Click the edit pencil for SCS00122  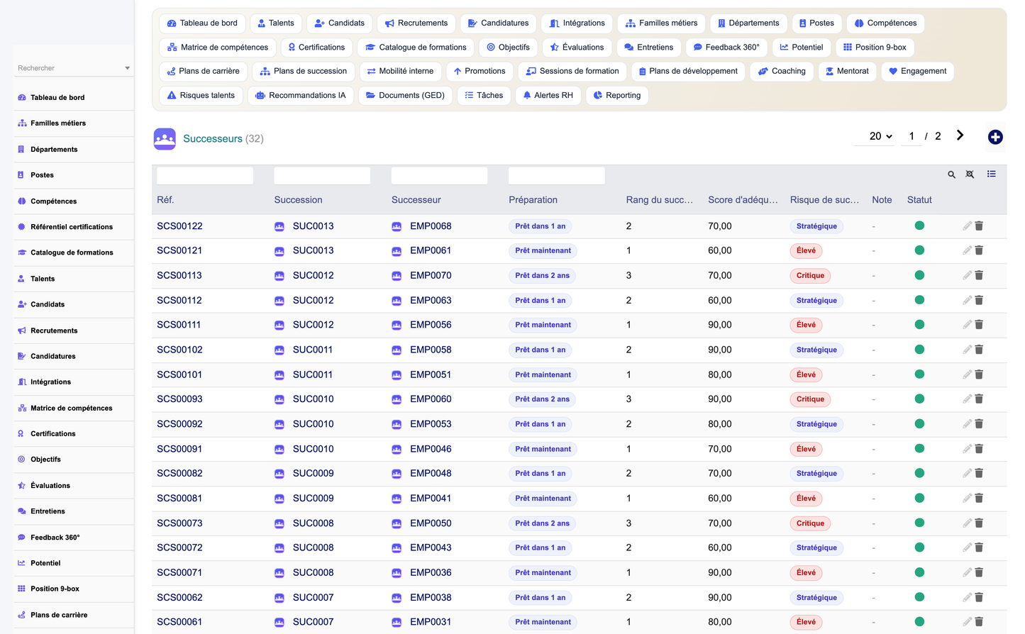pos(967,226)
